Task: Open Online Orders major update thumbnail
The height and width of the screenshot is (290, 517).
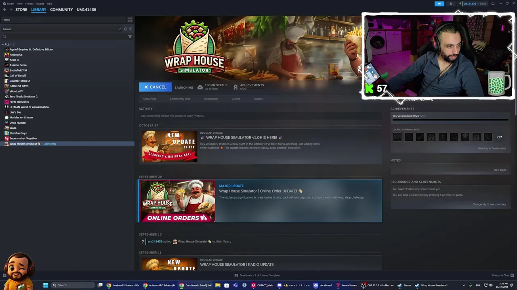Action: pos(177,201)
